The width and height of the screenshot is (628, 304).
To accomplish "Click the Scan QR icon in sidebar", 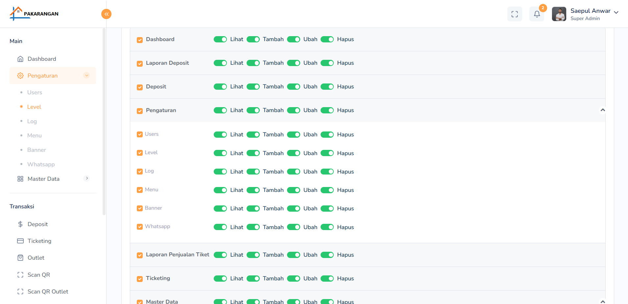I will coord(20,275).
